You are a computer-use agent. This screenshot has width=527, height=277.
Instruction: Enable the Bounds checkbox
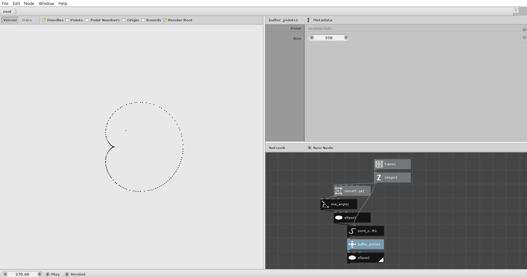point(143,20)
